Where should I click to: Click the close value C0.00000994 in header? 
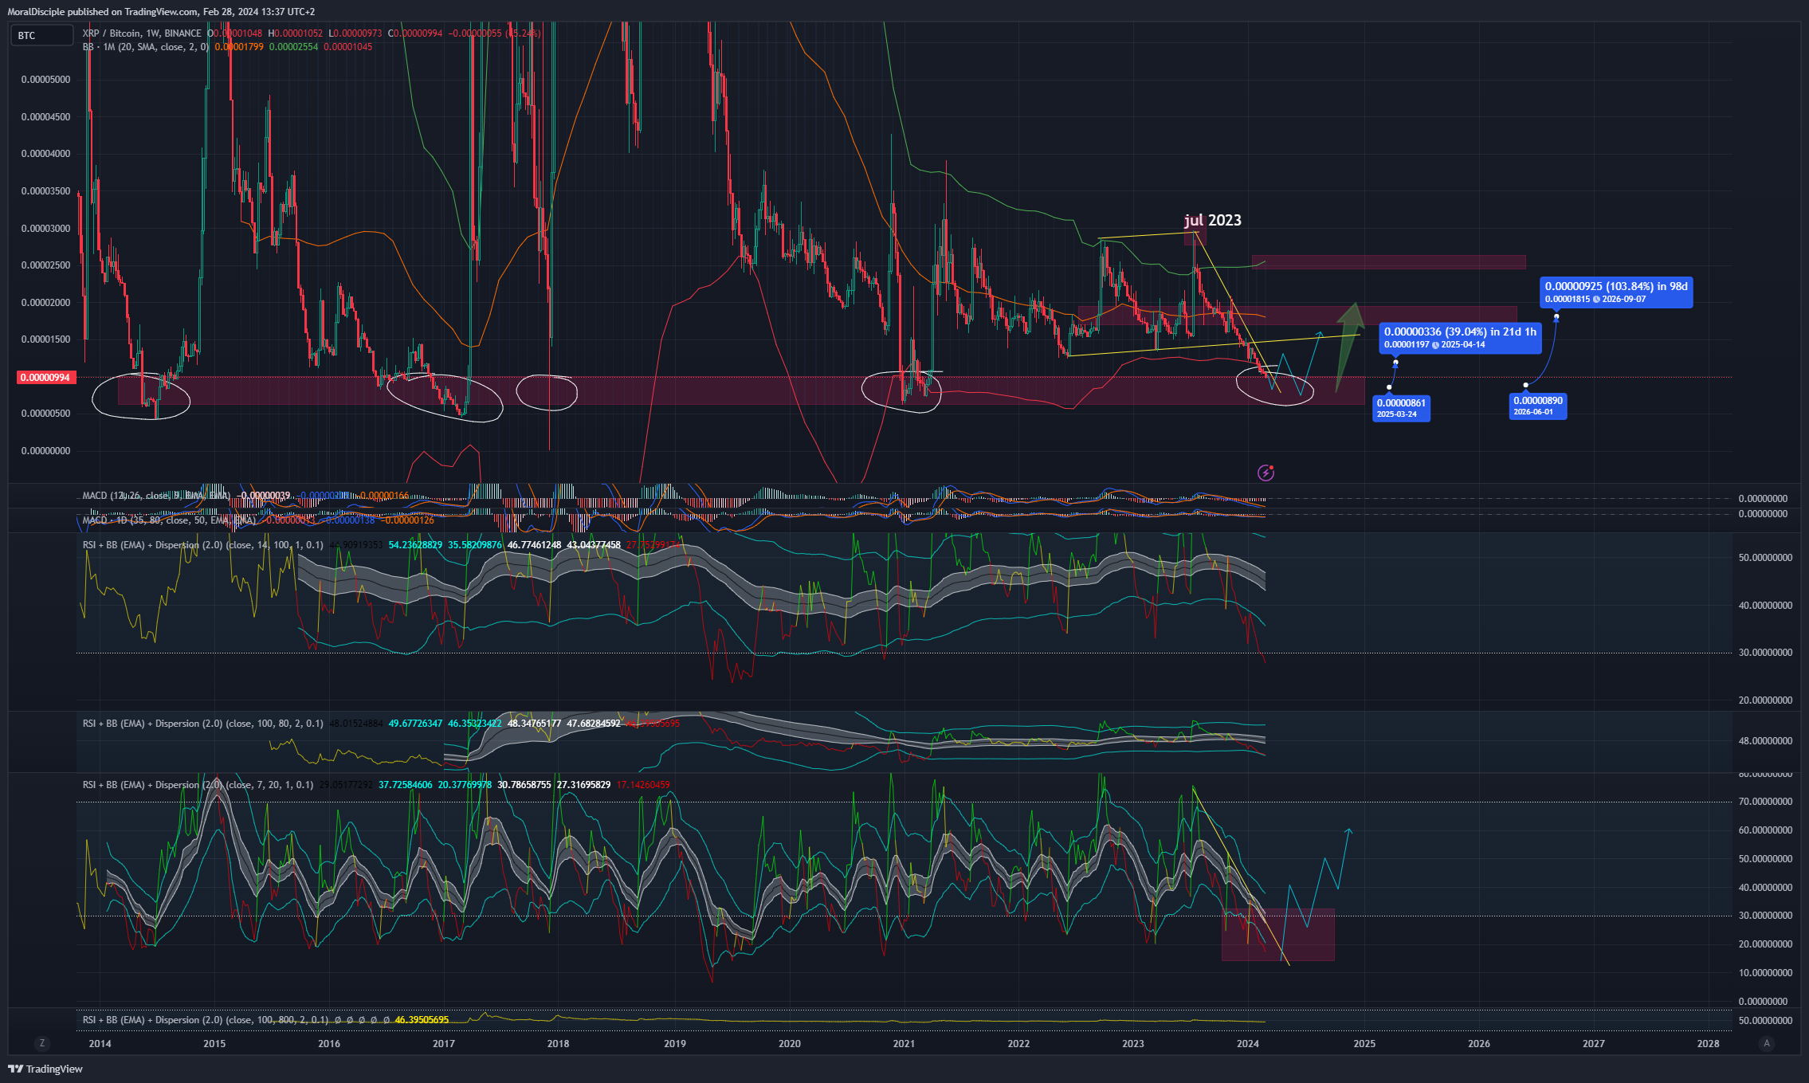pyautogui.click(x=414, y=33)
